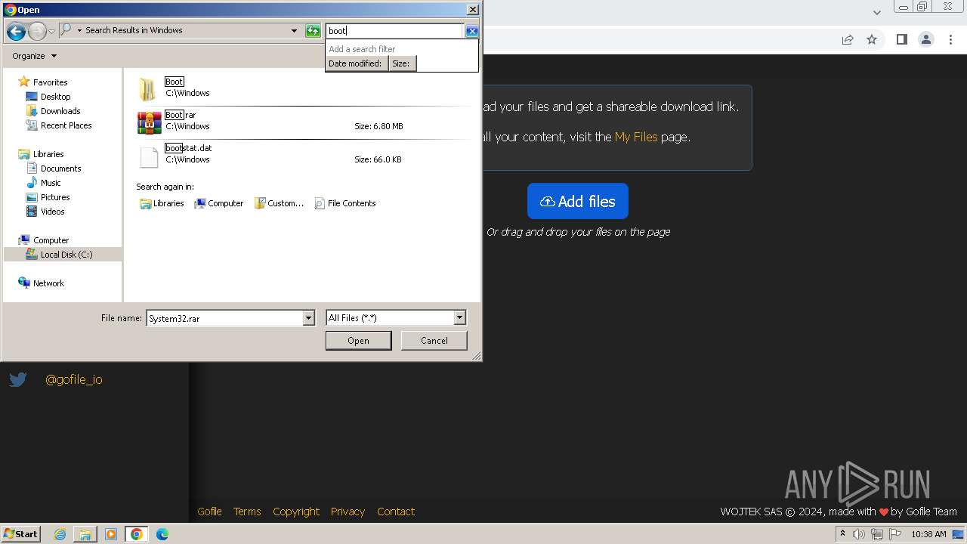Toggle Chrome side panel icon
Viewport: 967px width, 544px height.
click(x=901, y=39)
